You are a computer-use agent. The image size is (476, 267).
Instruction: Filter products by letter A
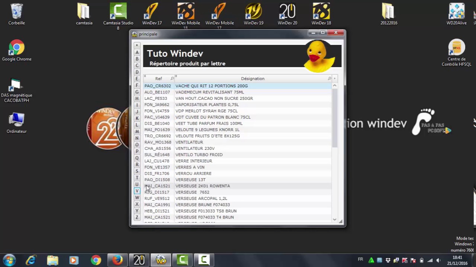click(137, 52)
